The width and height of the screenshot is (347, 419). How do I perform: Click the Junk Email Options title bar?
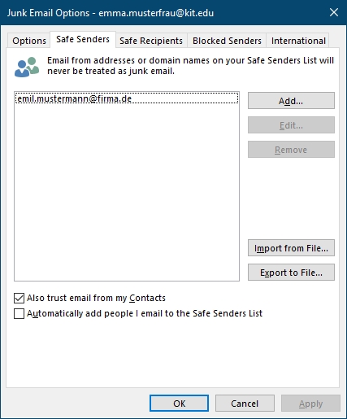click(x=163, y=12)
